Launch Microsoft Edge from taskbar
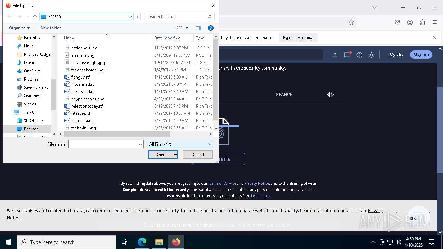 (142, 242)
